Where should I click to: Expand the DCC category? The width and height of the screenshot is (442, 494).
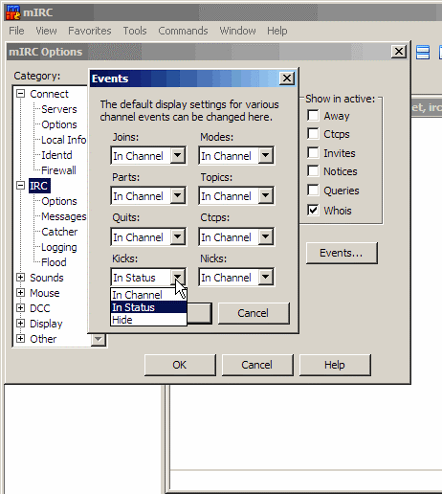pos(21,308)
